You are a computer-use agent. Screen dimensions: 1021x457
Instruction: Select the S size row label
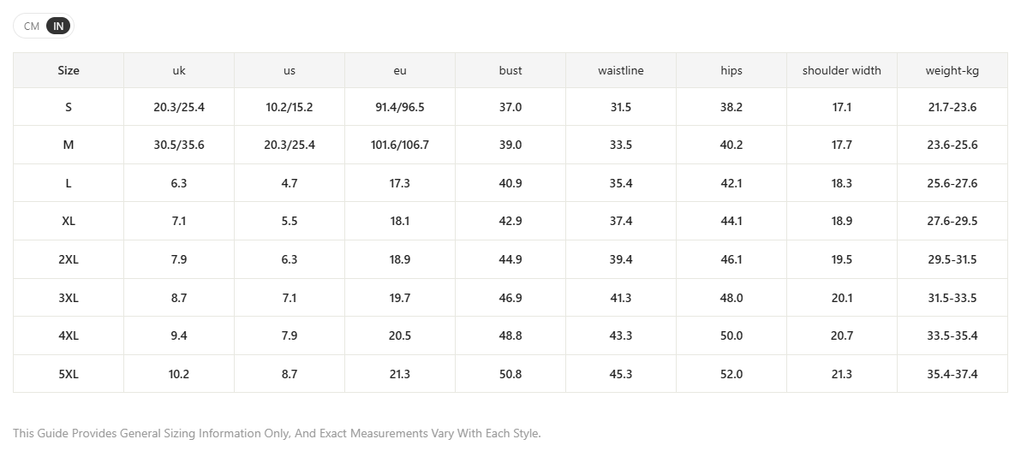click(x=69, y=107)
